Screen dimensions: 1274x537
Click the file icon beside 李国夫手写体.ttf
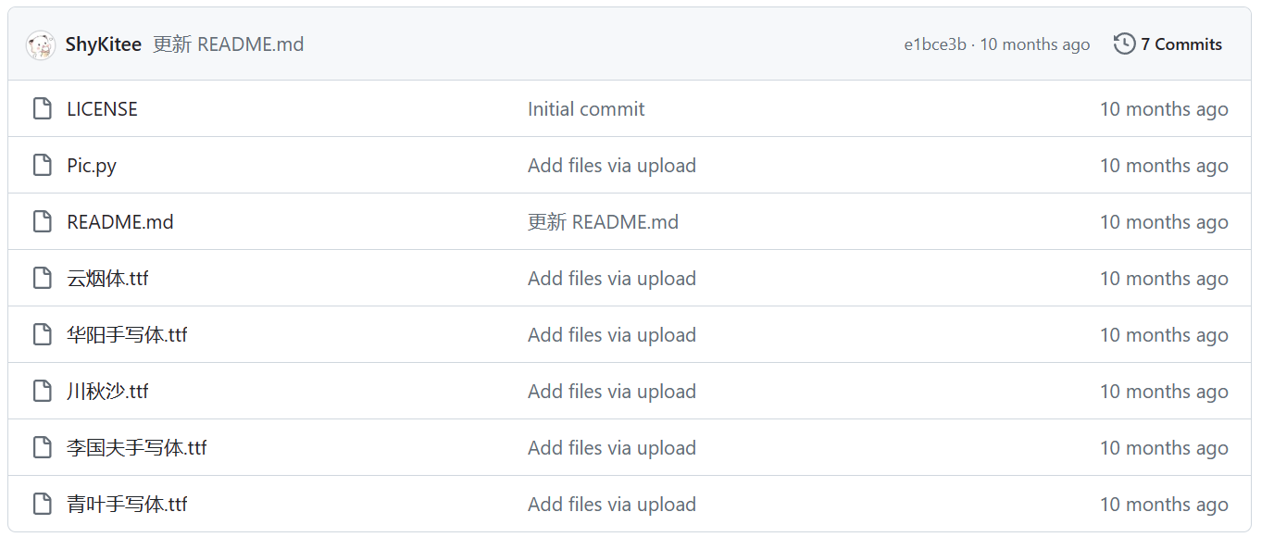coord(43,448)
